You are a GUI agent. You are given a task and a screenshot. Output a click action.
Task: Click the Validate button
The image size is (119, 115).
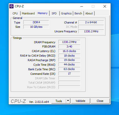(80, 101)
